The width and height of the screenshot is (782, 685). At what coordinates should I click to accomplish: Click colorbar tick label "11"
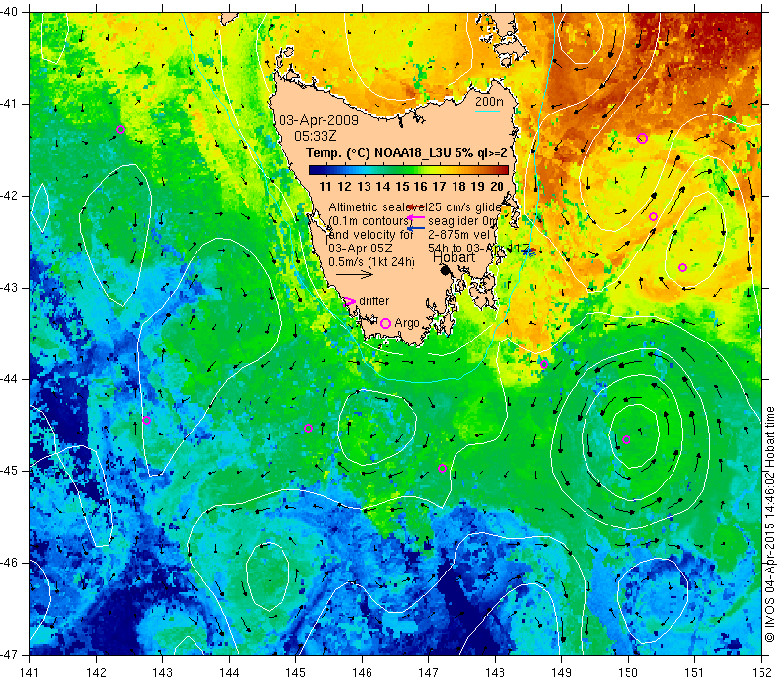point(326,187)
